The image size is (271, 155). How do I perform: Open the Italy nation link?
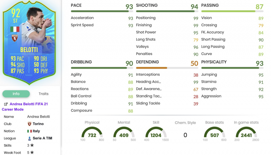(x=36, y=131)
